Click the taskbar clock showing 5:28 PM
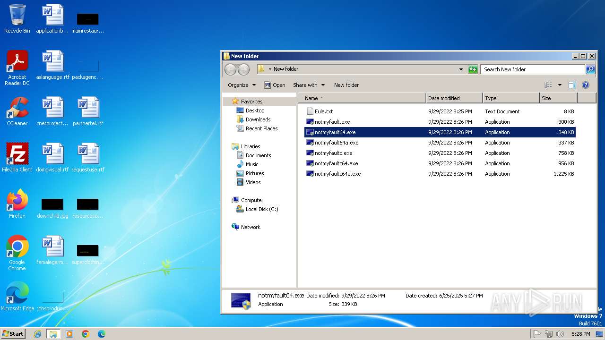The height and width of the screenshot is (340, 605). [580, 334]
